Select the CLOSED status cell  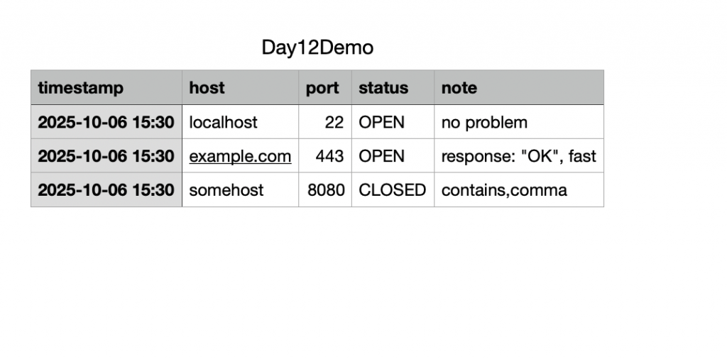393,190
